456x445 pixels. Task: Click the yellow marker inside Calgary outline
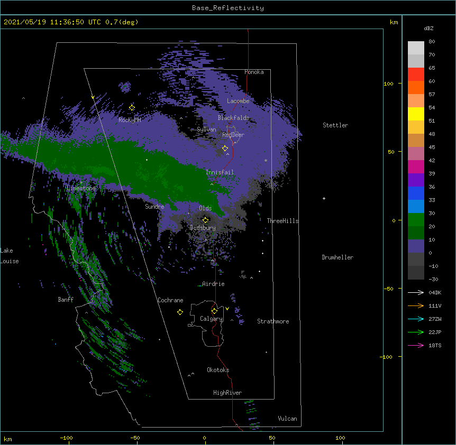[214, 311]
